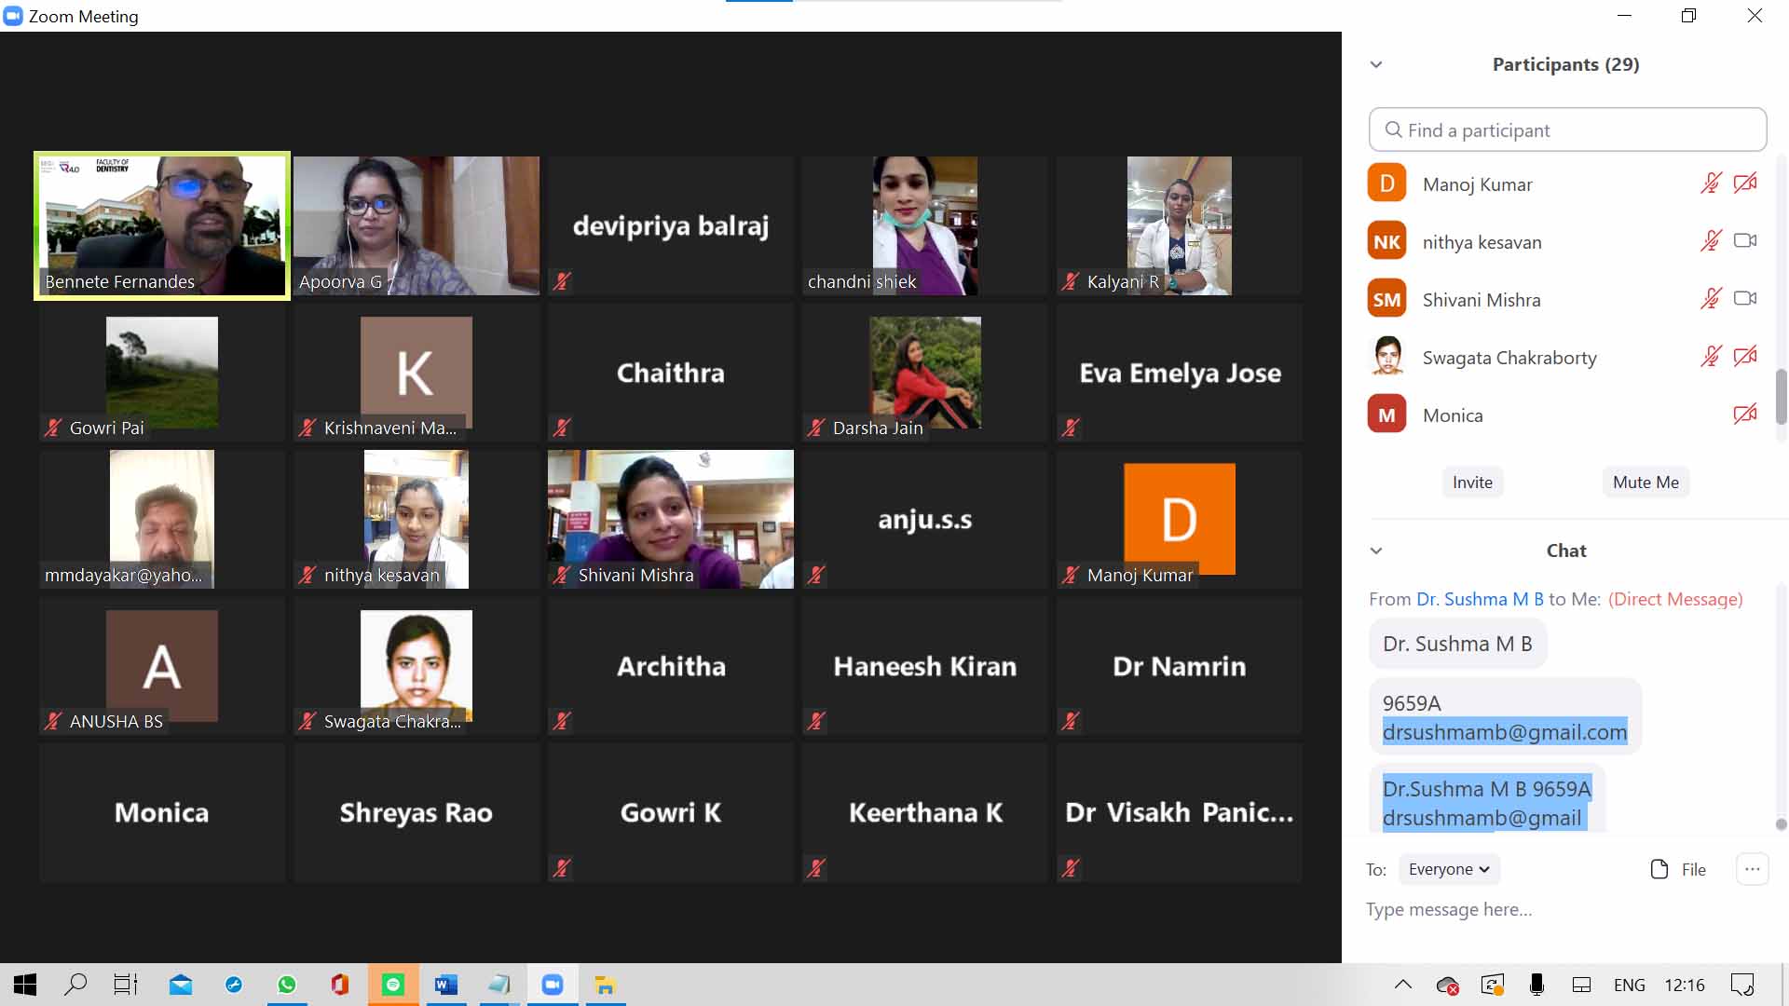The image size is (1789, 1006).
Task: Click the participants list scrollbar
Action: 1781,396
